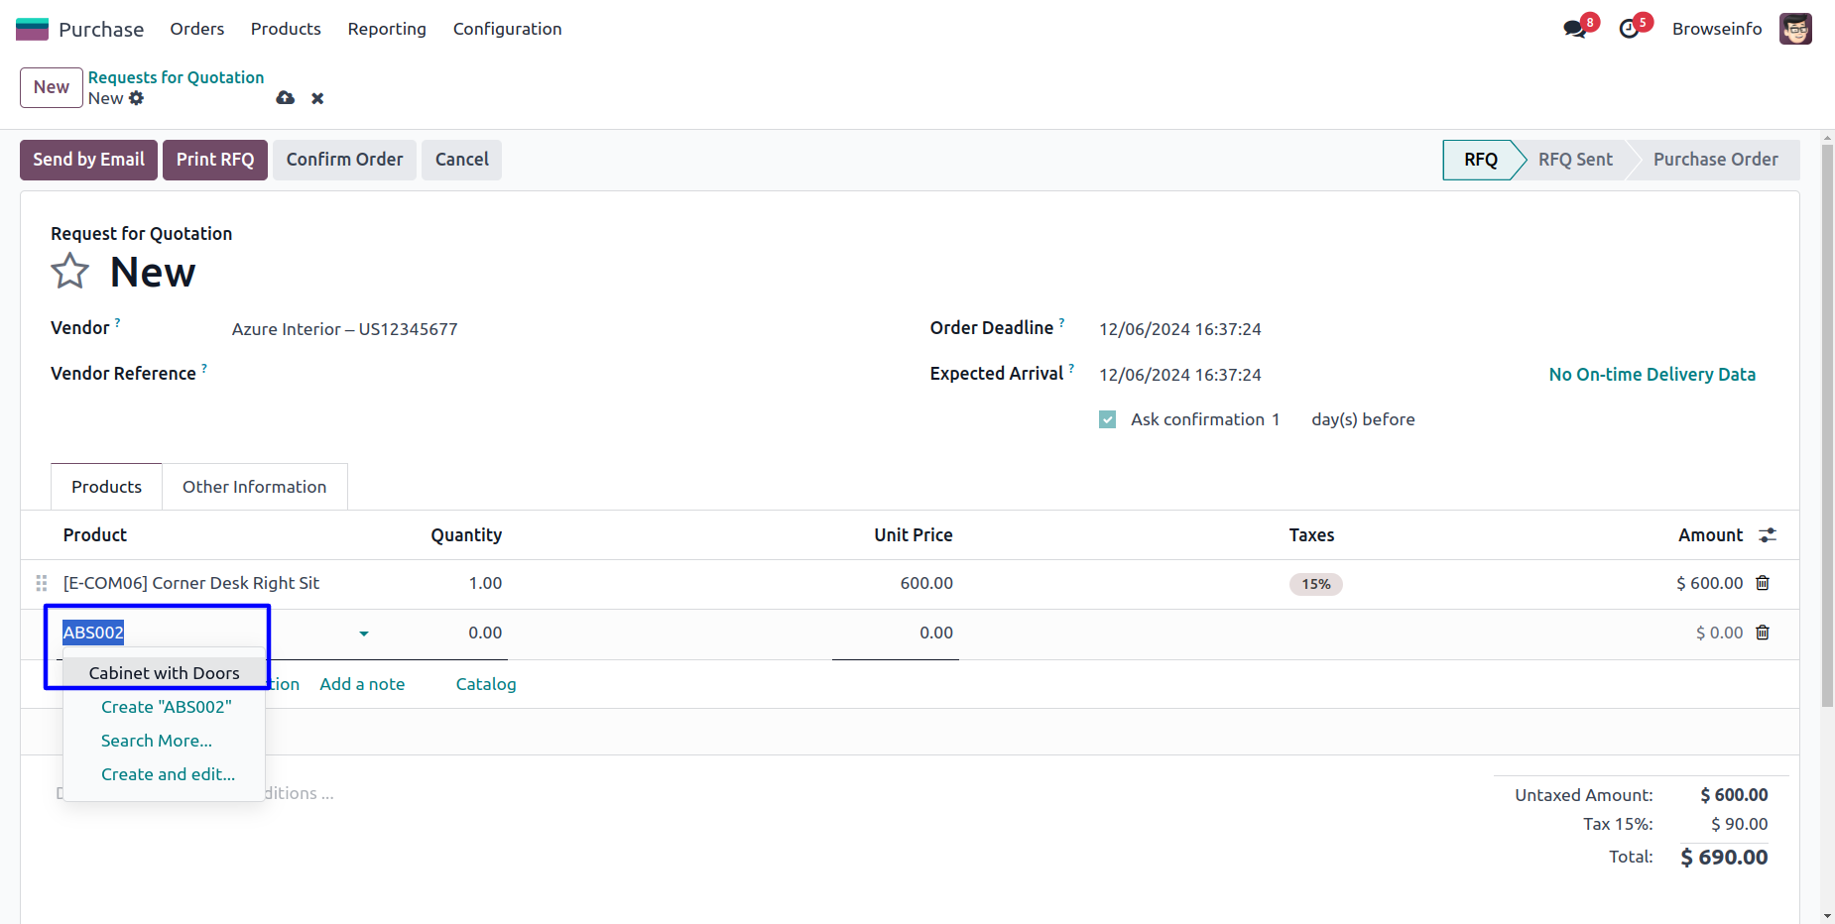
Task: Switch to the Other Information tab
Action: click(x=254, y=487)
